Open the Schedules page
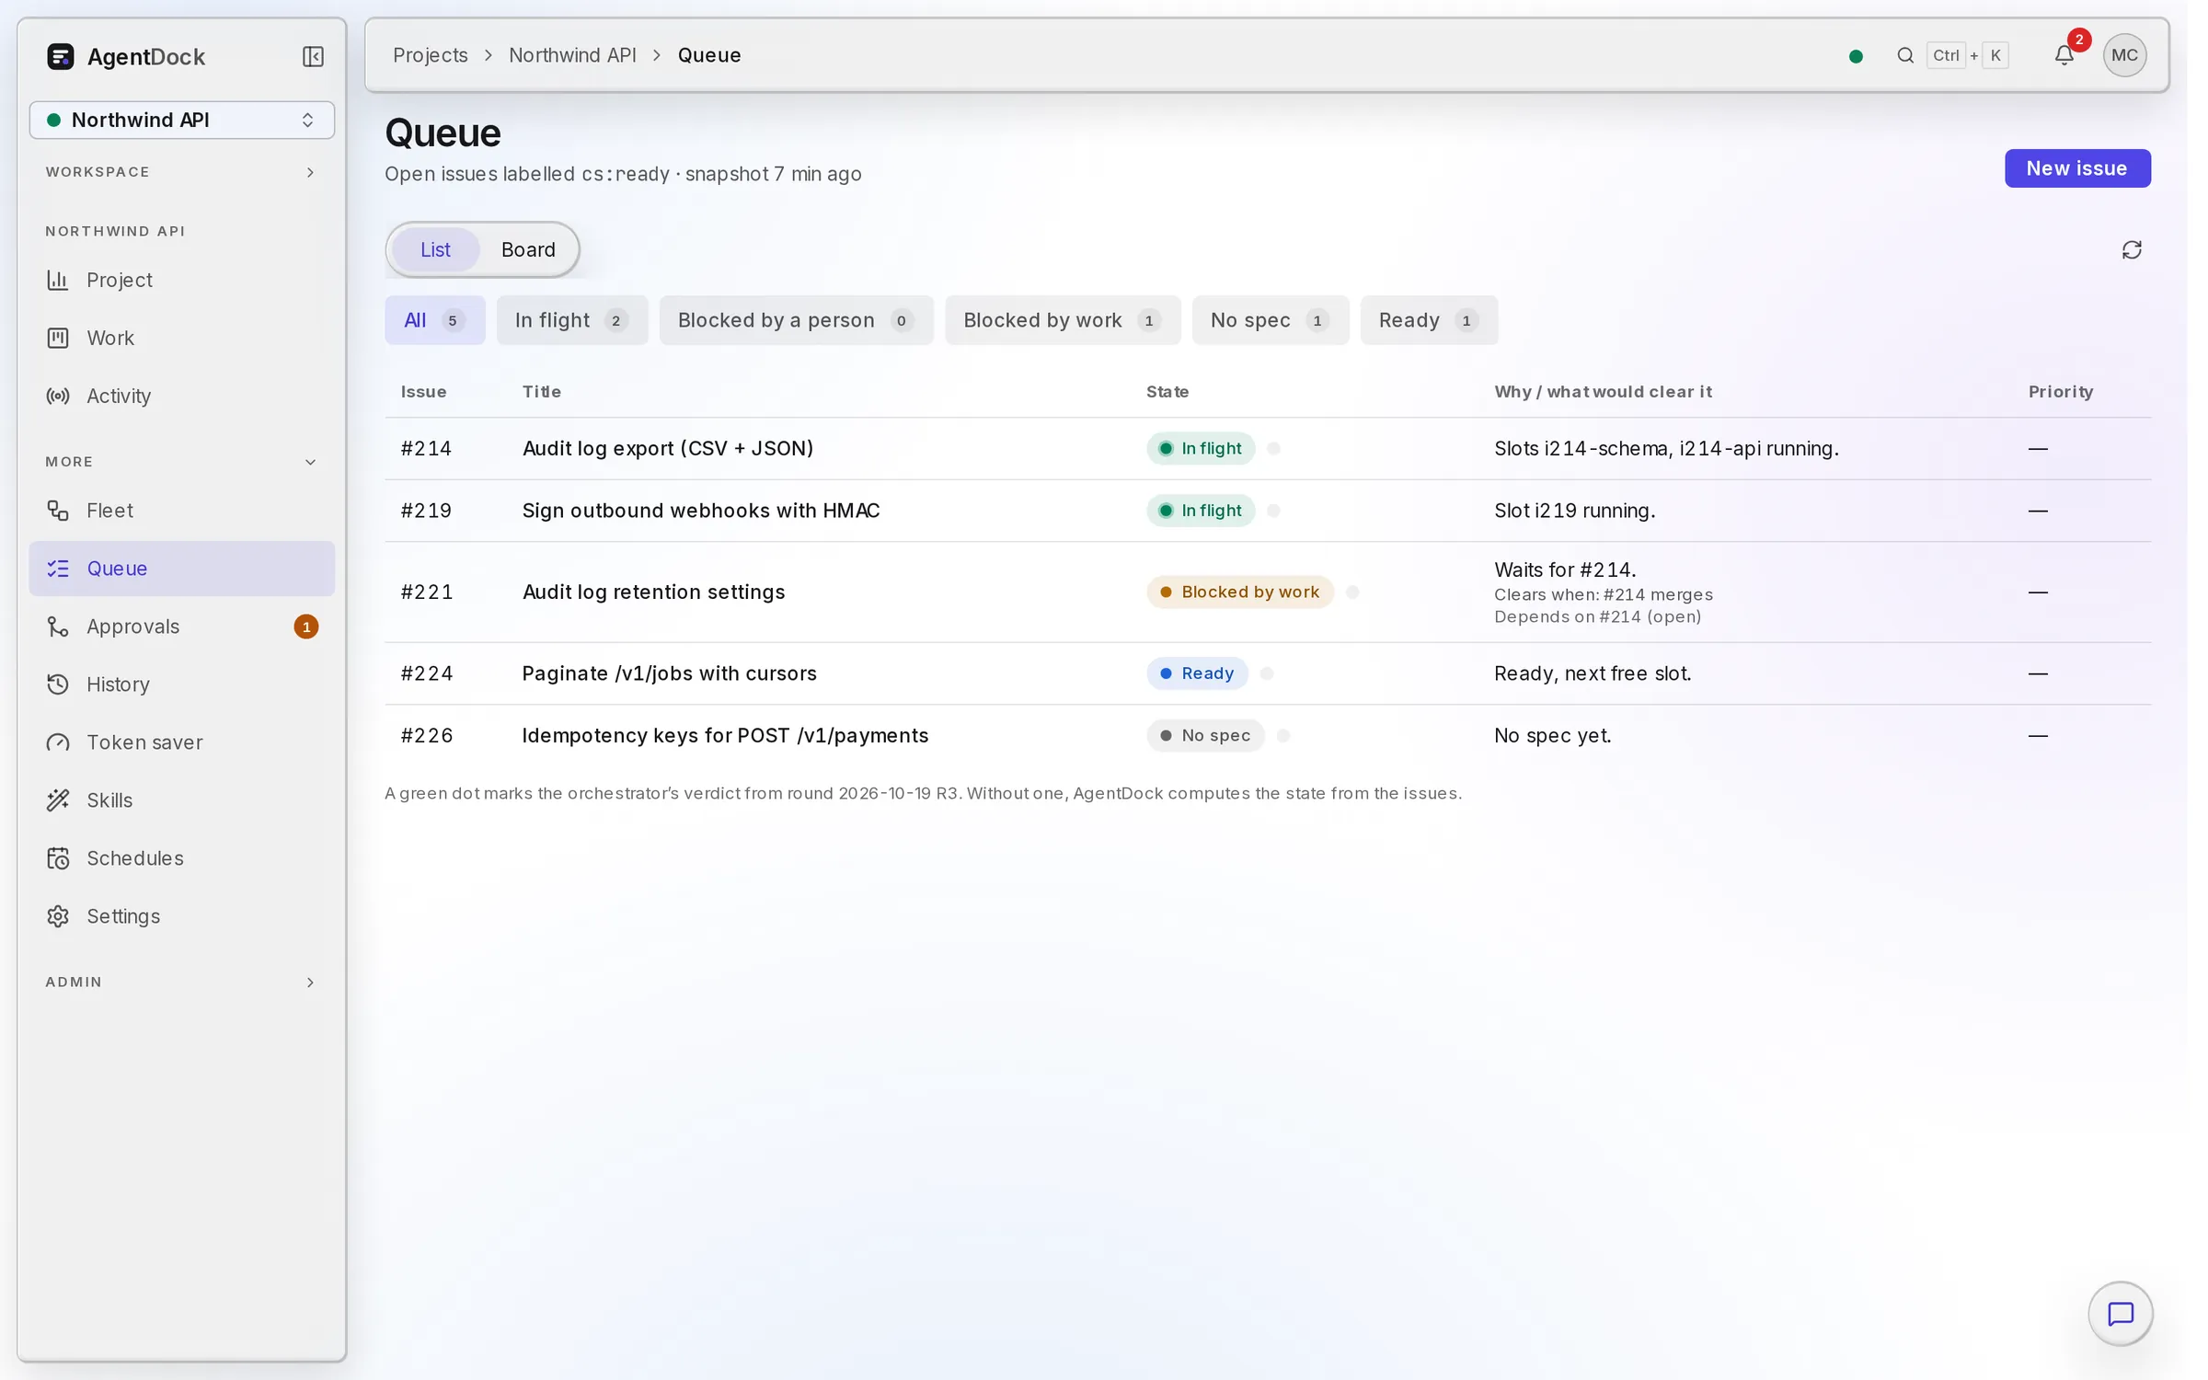This screenshot has height=1380, width=2208. click(x=181, y=858)
